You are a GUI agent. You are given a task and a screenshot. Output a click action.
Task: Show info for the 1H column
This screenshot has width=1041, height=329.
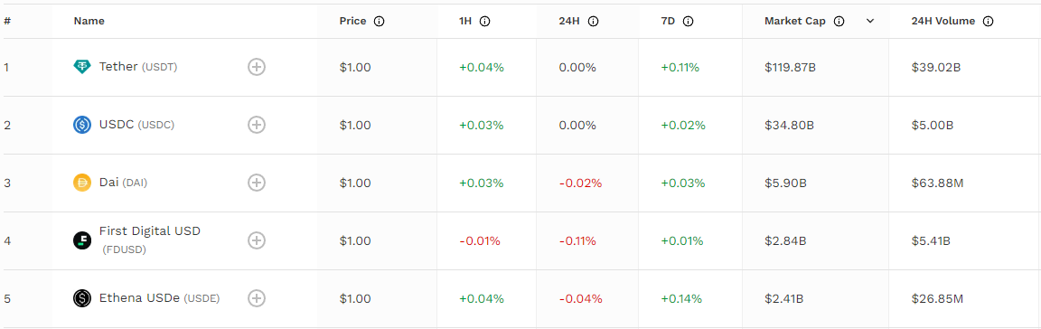484,22
